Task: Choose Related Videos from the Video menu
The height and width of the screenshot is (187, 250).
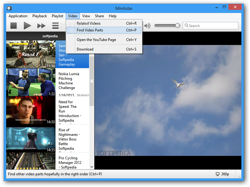Action: coord(104,23)
